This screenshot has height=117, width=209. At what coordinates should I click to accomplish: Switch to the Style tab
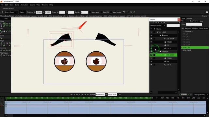tap(183, 19)
